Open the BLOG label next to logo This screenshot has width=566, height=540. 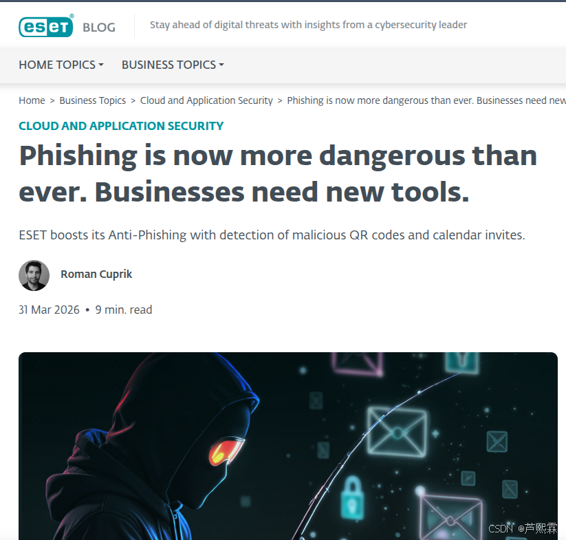click(x=99, y=28)
